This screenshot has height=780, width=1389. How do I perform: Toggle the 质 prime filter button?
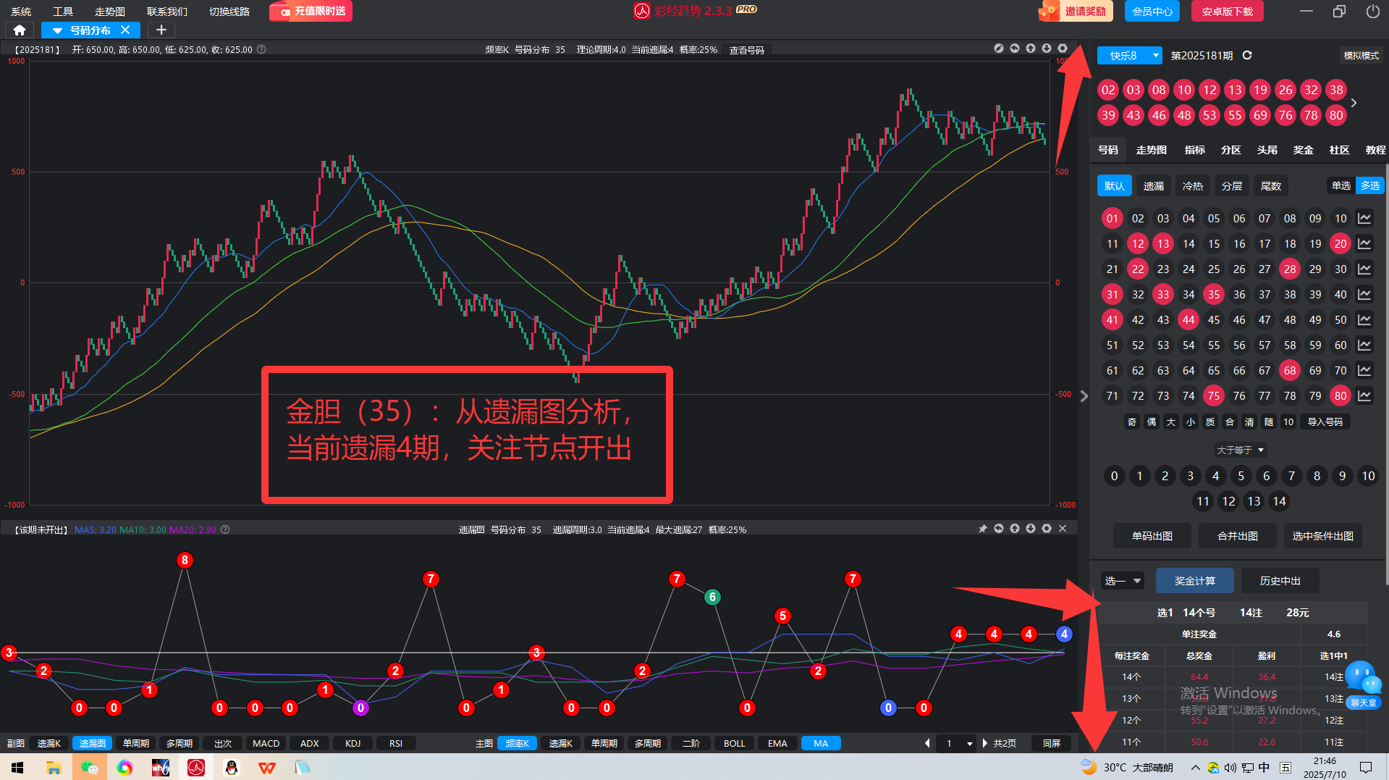(1210, 422)
